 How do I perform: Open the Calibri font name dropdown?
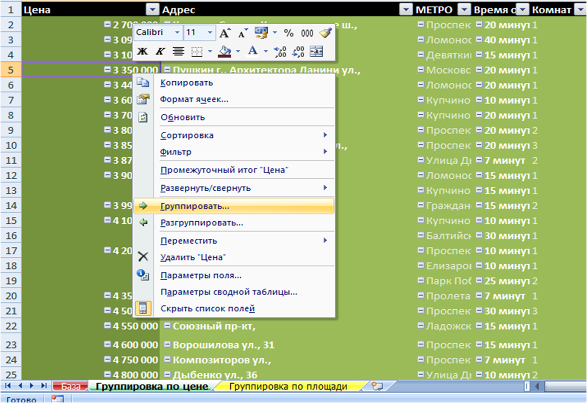(177, 33)
